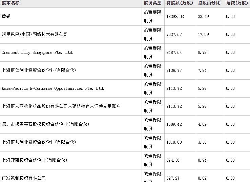The height and width of the screenshot is (182, 250).
Task: Click change value 0.00 in Crescent Lily row
Action: pos(230,53)
